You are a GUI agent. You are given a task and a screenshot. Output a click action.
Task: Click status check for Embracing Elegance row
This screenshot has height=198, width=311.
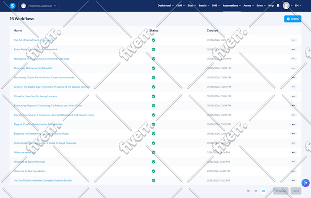point(154,105)
